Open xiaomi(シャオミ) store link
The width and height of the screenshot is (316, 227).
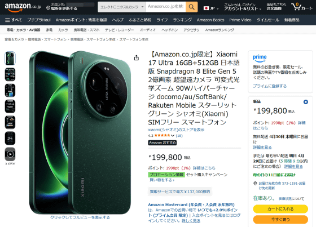pos(176,130)
